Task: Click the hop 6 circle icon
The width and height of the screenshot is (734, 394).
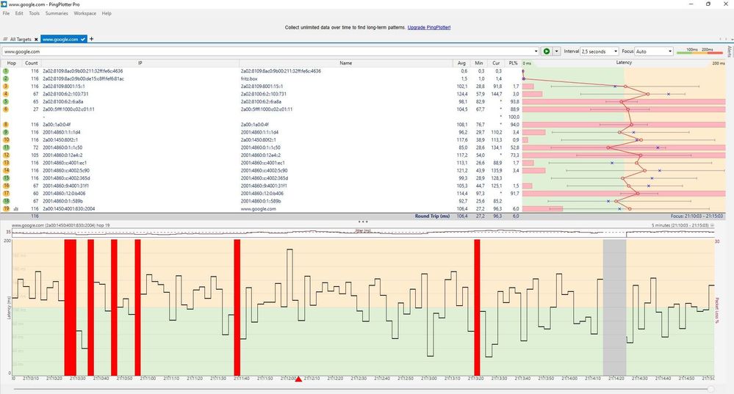Action: tap(6, 109)
